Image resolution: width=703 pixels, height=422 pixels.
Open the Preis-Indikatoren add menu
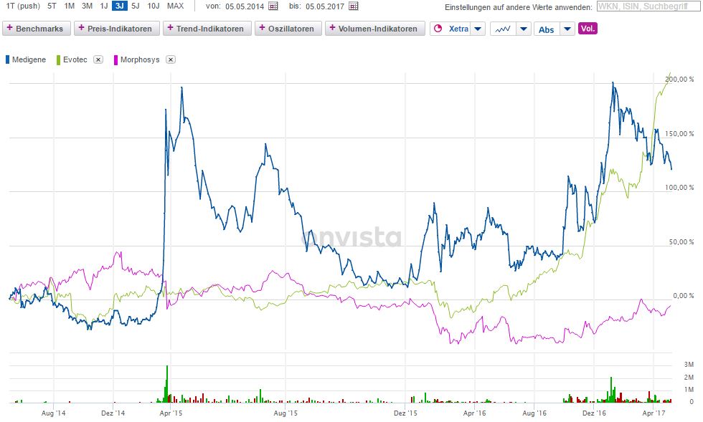tap(116, 29)
